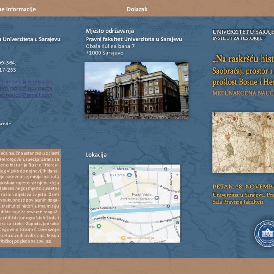Click the 'Univerzitet u Sarajevu, Pra' venue line

pos(243,195)
